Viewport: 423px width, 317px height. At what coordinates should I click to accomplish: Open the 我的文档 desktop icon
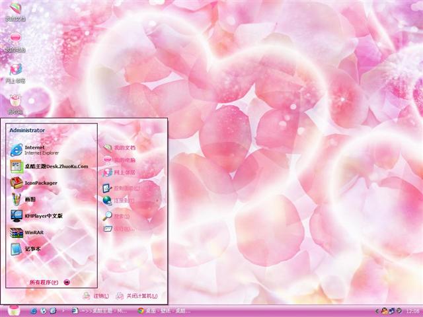(x=16, y=11)
